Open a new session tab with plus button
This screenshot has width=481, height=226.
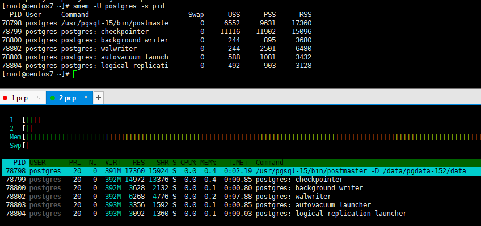(x=99, y=97)
